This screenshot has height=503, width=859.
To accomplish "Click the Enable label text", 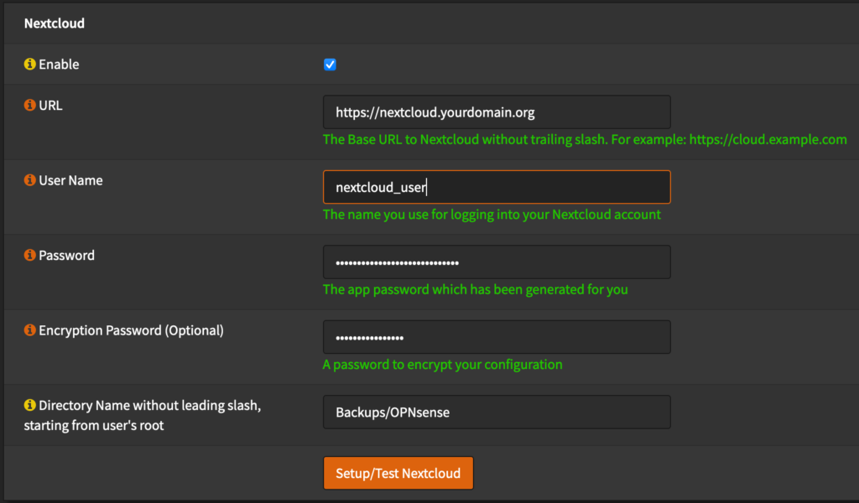I will (59, 65).
